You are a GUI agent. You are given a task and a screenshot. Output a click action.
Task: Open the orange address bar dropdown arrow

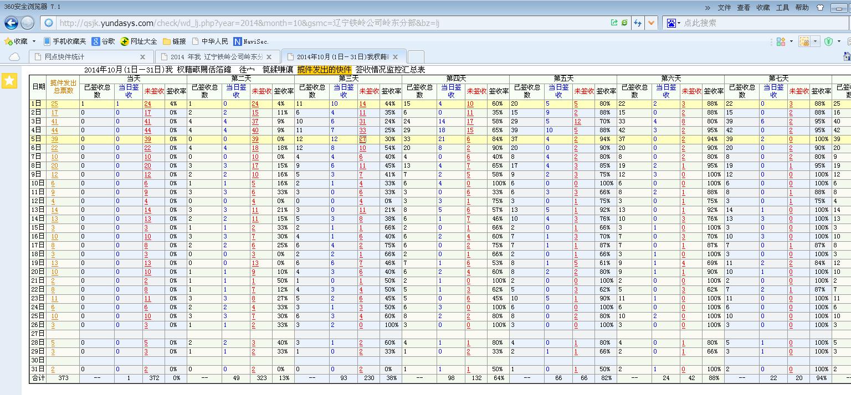pos(651,23)
